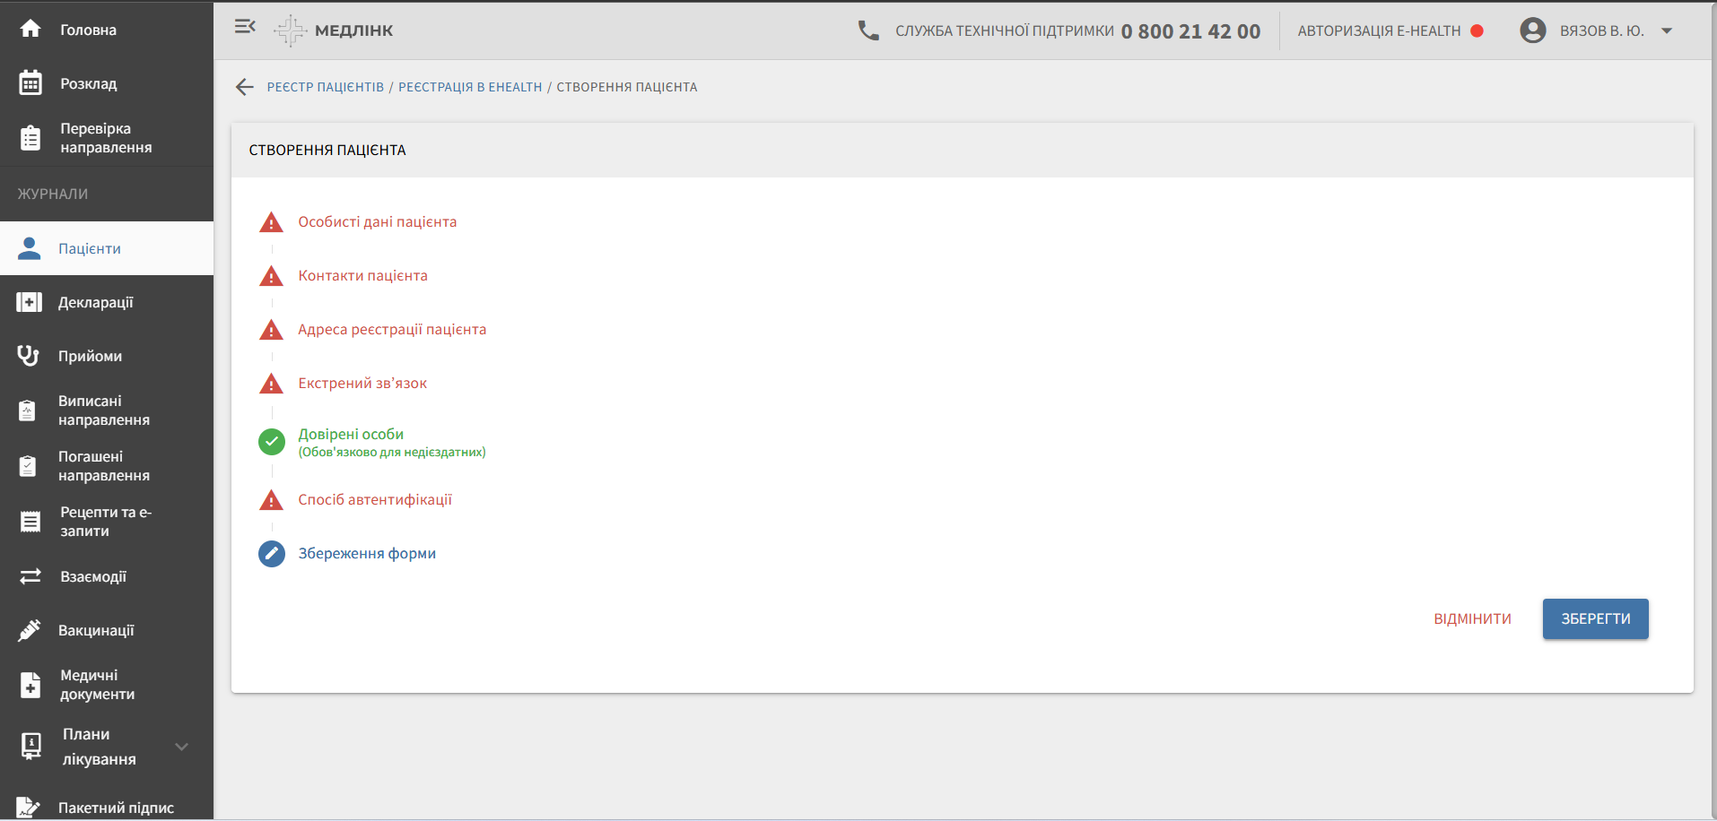This screenshot has width=1717, height=821.
Task: Click the user avatar icon in header
Action: coord(1532,30)
